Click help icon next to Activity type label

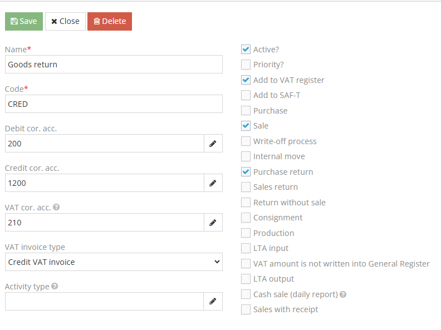pos(55,287)
